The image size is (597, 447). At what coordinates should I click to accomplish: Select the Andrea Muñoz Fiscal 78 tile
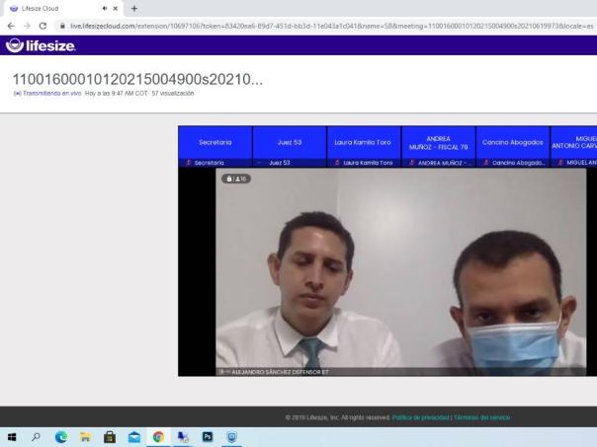tap(438, 142)
